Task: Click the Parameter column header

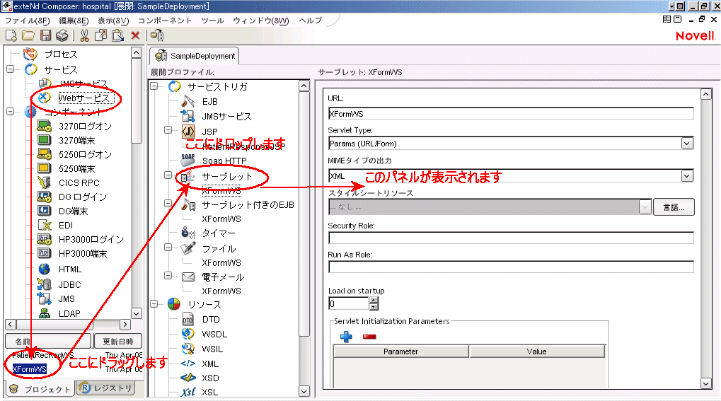Action: tap(401, 351)
